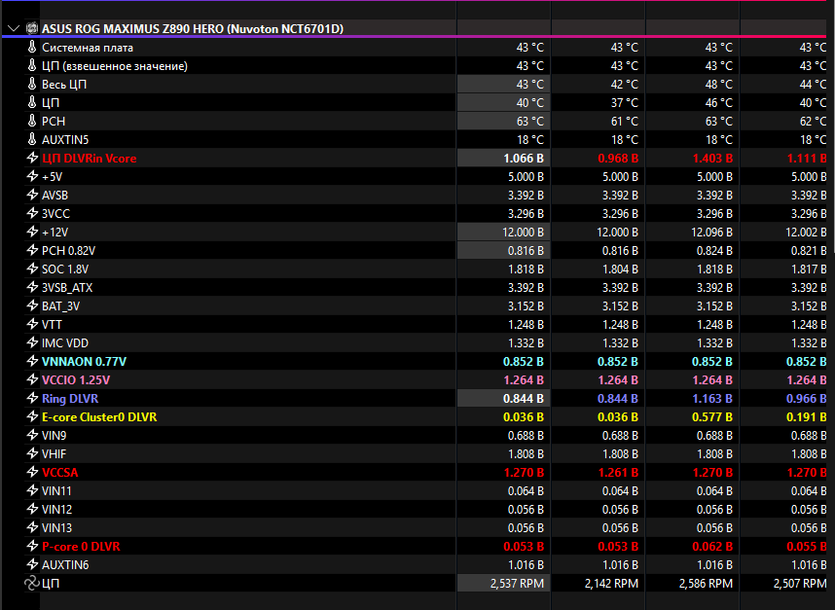
Task: Click current value 1.066 B for DLVRin Vcore
Action: [x=524, y=158]
